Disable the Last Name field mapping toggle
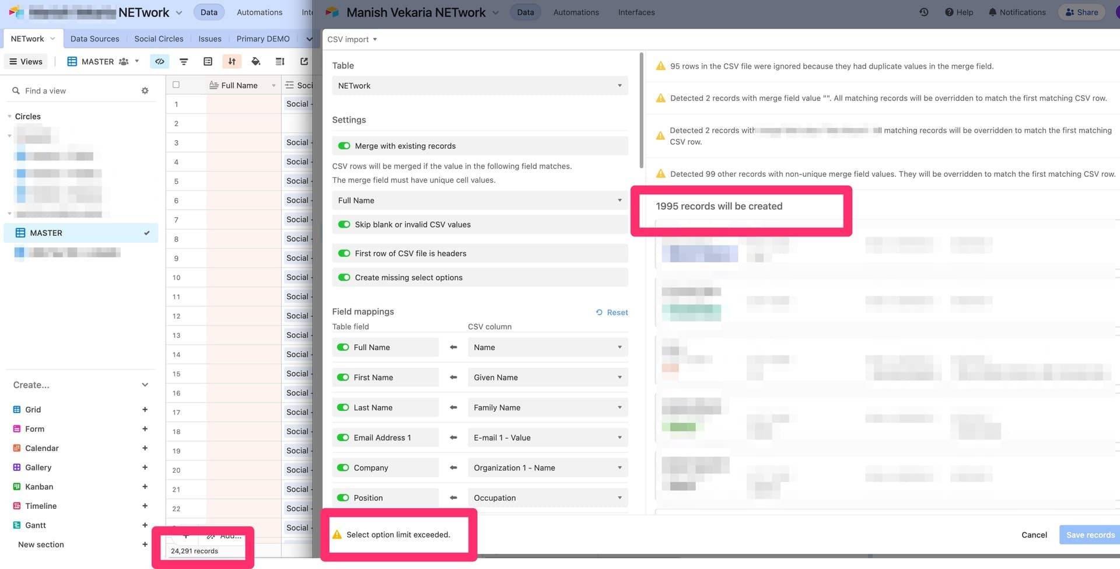 pyautogui.click(x=343, y=407)
